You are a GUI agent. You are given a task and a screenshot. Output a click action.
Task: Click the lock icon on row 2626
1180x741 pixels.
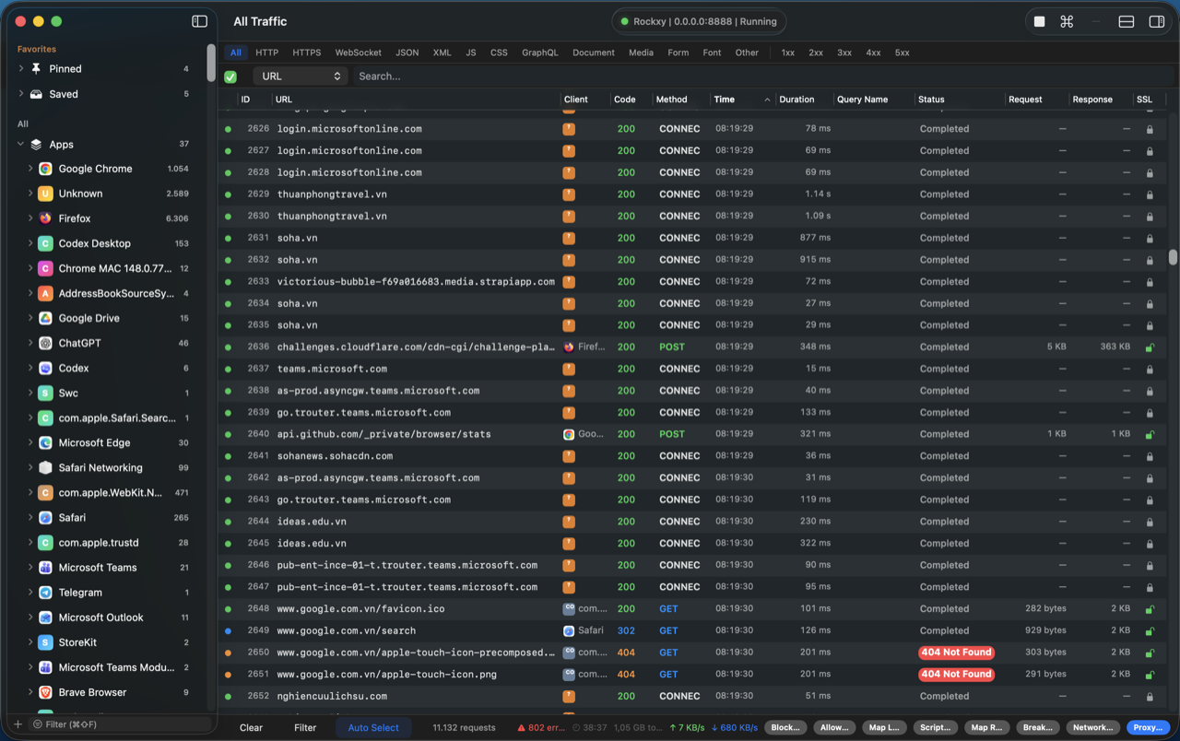click(x=1150, y=129)
